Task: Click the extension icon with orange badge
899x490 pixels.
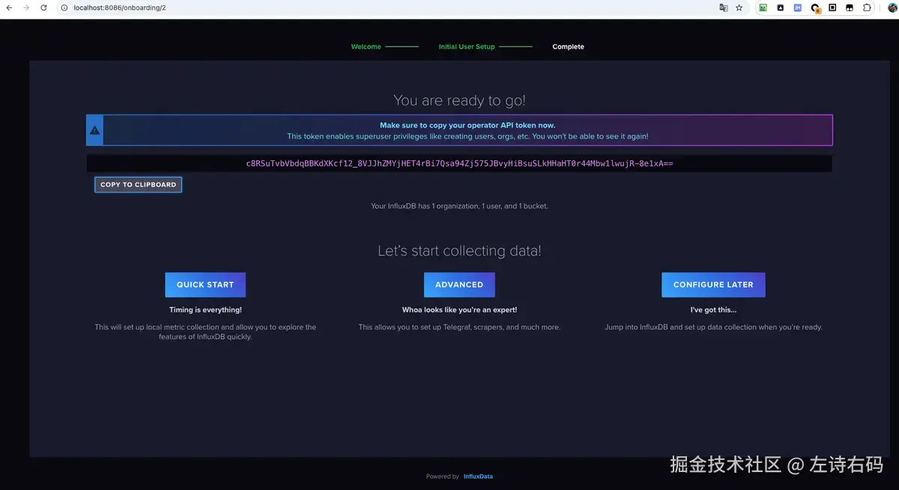Action: (815, 8)
